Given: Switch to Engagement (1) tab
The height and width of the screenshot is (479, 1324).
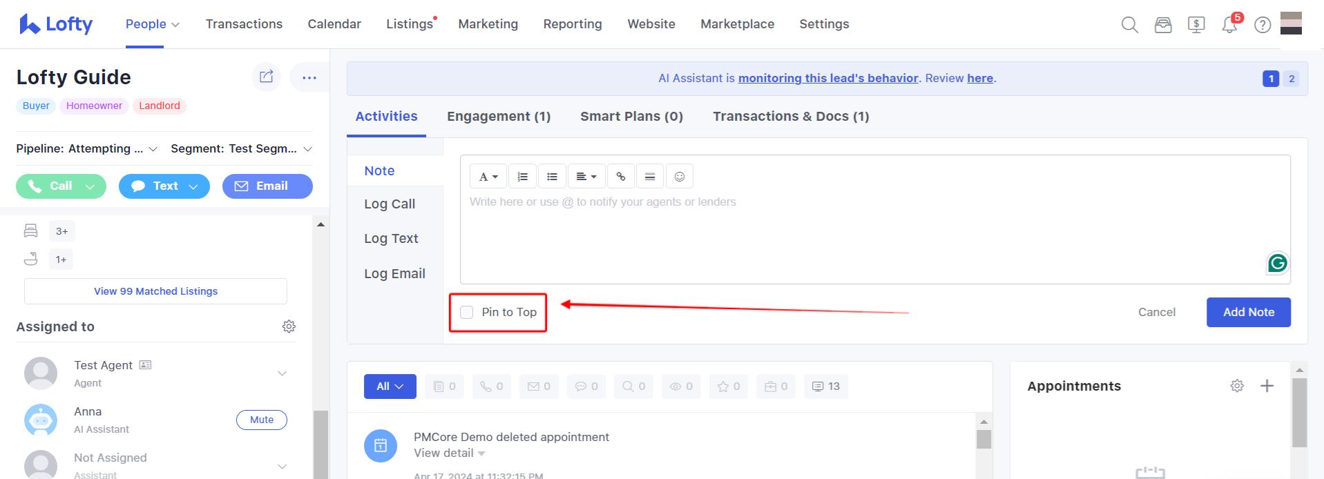Looking at the screenshot, I should (x=499, y=116).
